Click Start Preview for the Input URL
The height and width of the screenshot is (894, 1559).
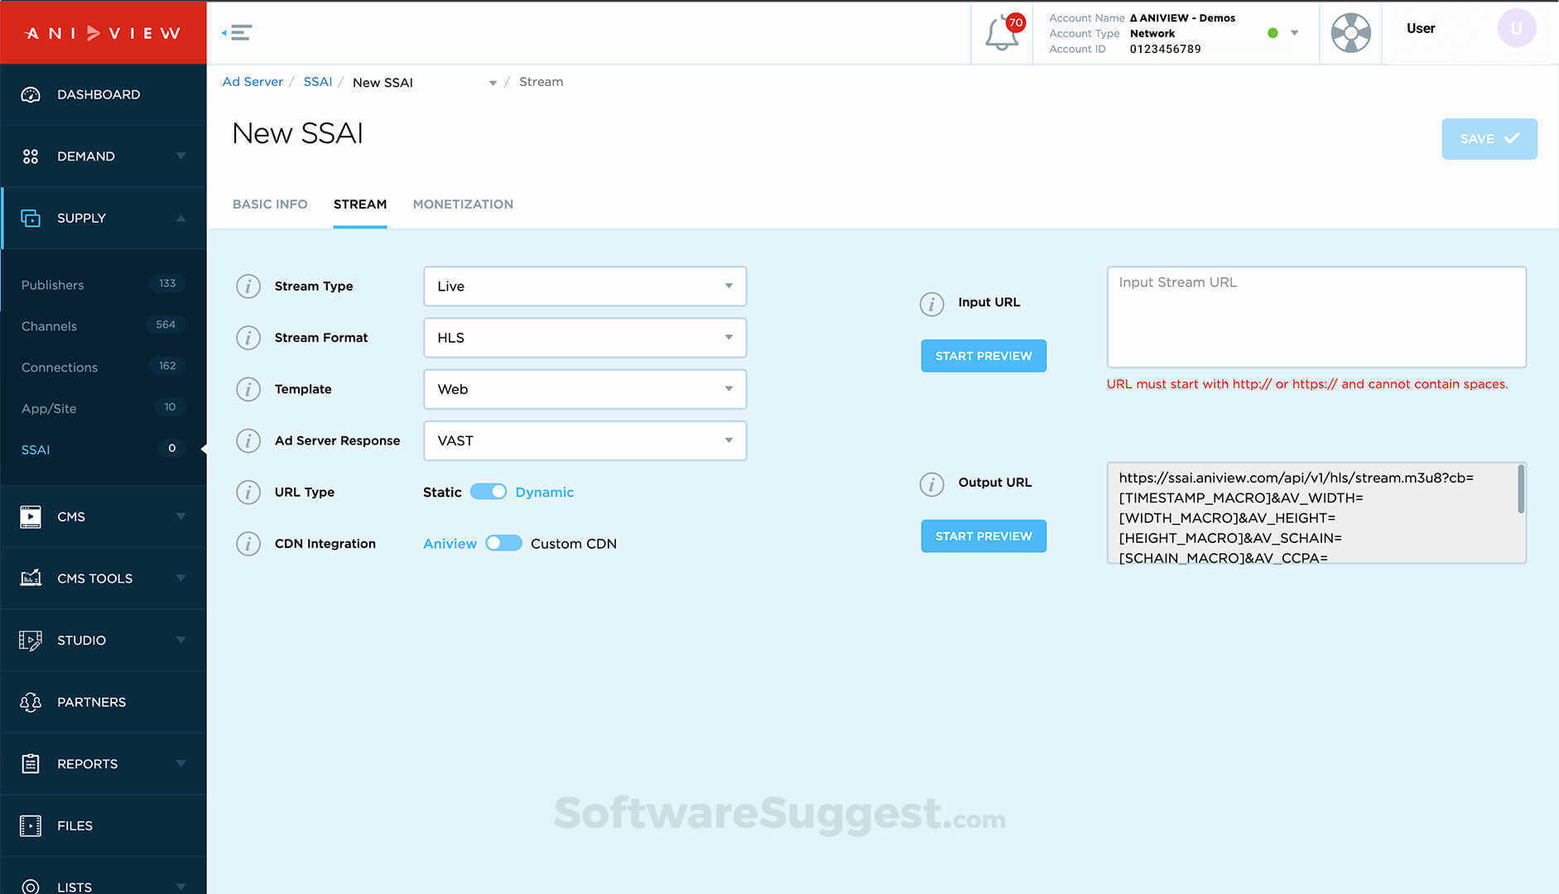coord(983,355)
